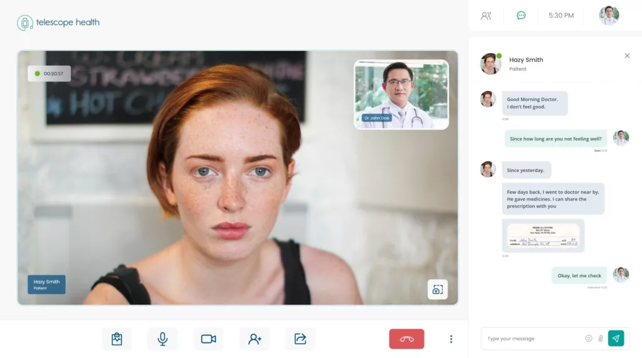This screenshot has height=358, width=642.
Task: End the call with red hang-up button
Action: pos(406,339)
